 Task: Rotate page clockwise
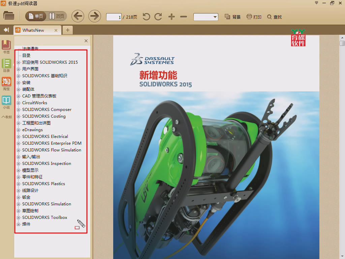[158, 17]
